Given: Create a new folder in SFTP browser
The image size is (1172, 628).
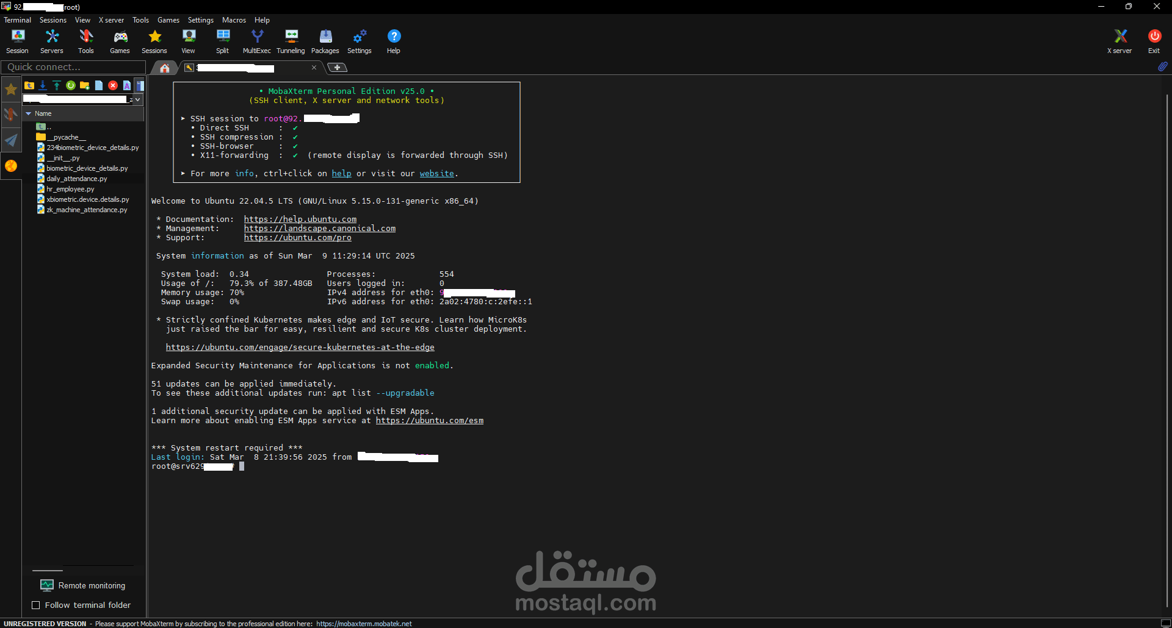Looking at the screenshot, I should point(85,85).
